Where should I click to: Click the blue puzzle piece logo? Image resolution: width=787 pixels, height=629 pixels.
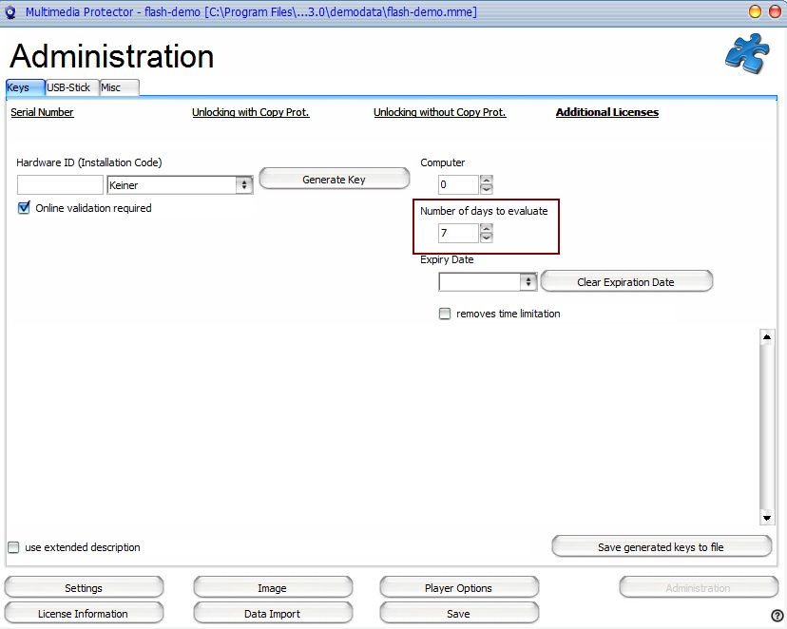[747, 53]
